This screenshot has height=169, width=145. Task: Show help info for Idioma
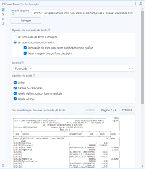click(23, 63)
